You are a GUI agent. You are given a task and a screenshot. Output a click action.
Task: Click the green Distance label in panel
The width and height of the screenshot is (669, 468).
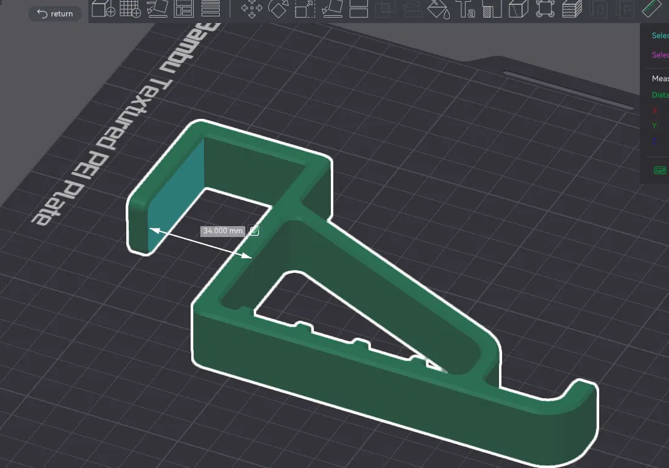point(660,95)
